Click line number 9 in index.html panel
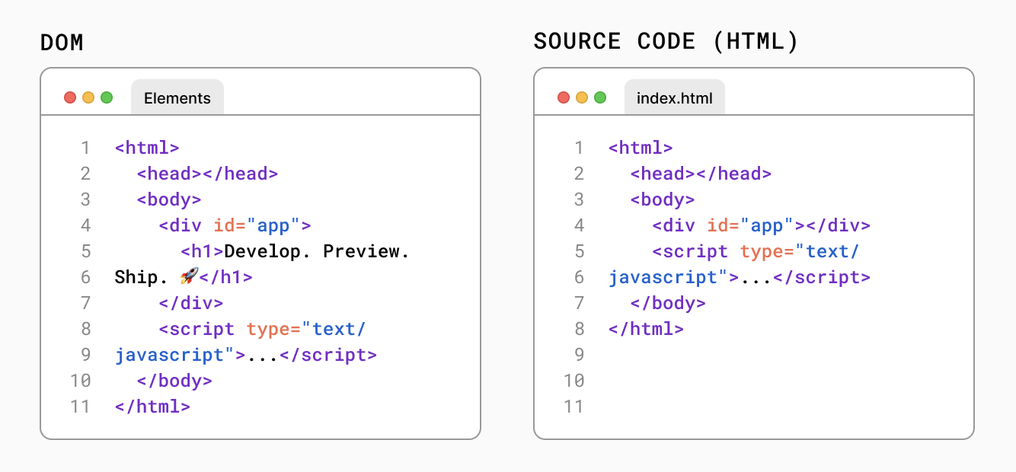1016x472 pixels. pyautogui.click(x=579, y=355)
